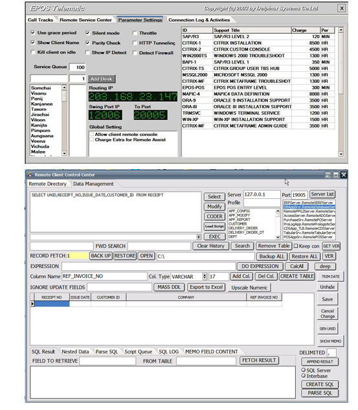Click the Column Name field
Screen dimensions: 358x410
[104, 277]
